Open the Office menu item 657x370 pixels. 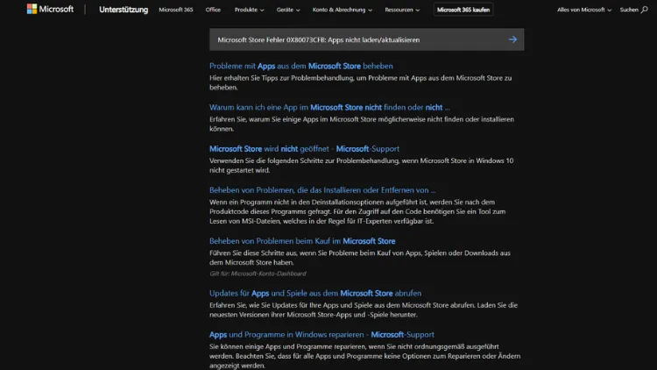click(x=213, y=10)
